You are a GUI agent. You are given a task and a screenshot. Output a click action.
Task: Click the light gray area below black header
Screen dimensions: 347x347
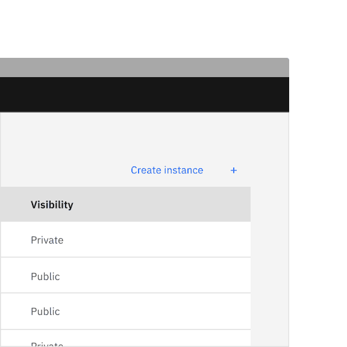[x=145, y=133]
